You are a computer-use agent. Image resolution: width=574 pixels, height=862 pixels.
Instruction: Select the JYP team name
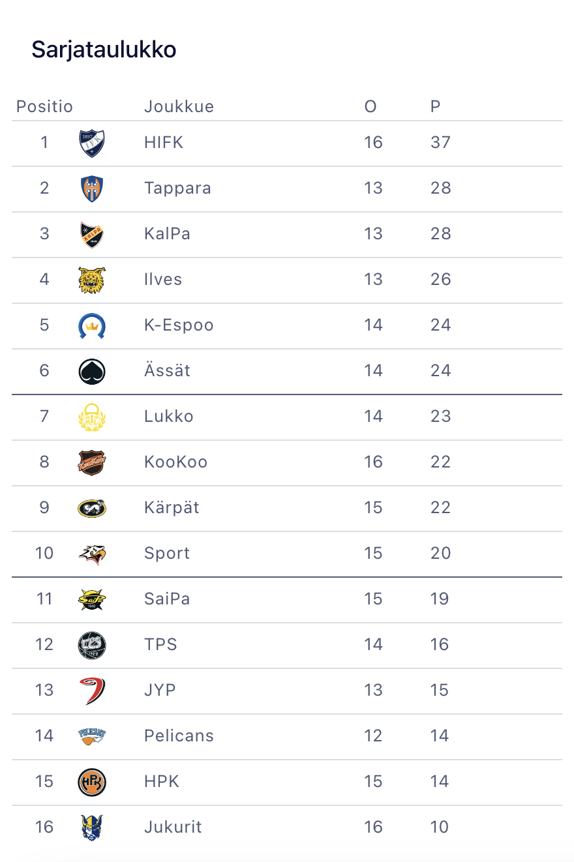[x=160, y=690]
